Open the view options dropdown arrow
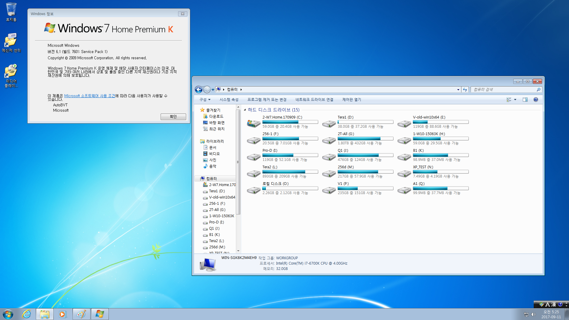The width and height of the screenshot is (569, 320). (x=515, y=100)
